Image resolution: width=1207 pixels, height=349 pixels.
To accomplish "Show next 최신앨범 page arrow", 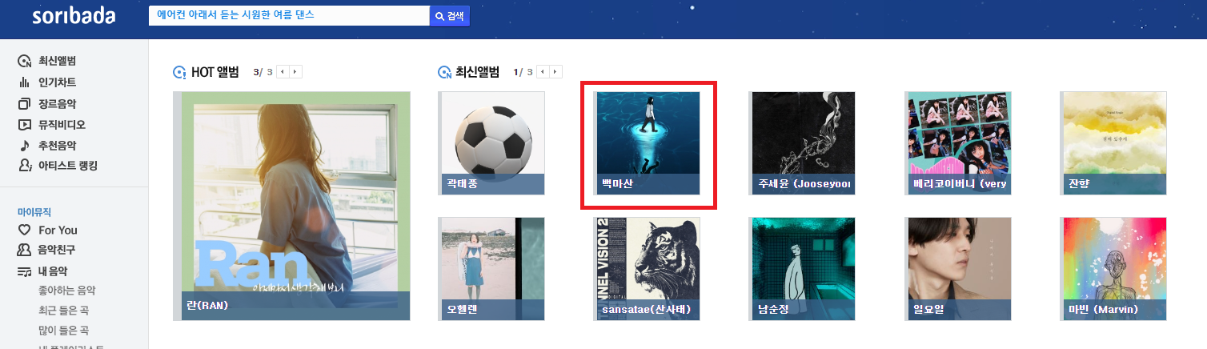I will [x=555, y=72].
